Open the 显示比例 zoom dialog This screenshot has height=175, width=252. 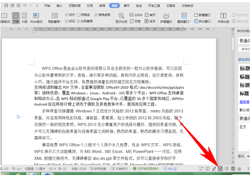pyautogui.click(x=121, y=18)
